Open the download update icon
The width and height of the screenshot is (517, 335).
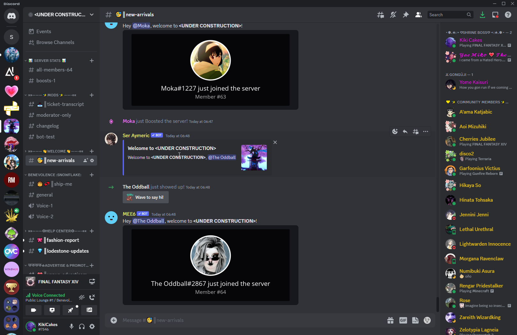[482, 15]
